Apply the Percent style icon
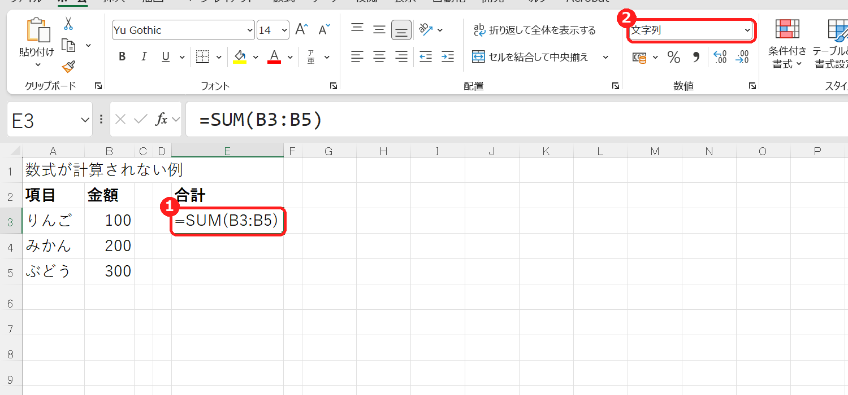The height and width of the screenshot is (395, 848). (674, 57)
